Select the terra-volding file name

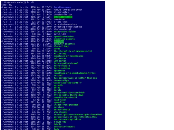click(62, 68)
